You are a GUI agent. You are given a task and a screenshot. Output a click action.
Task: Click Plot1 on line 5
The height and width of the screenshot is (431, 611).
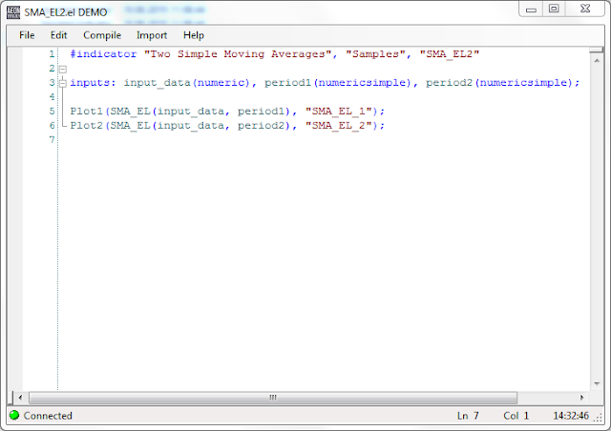coord(86,112)
